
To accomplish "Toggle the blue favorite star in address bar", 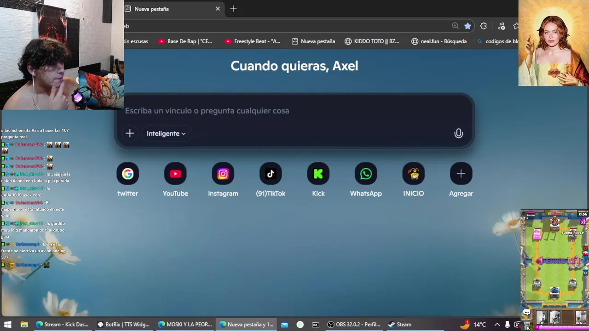I will click(468, 26).
